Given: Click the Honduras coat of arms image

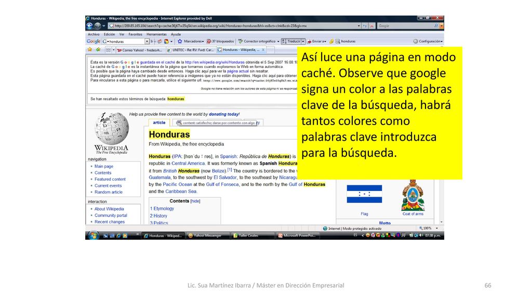Looking at the screenshot, I should [413, 196].
